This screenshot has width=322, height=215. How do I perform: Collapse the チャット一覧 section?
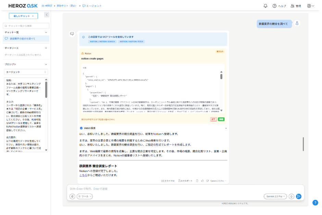click(46, 32)
